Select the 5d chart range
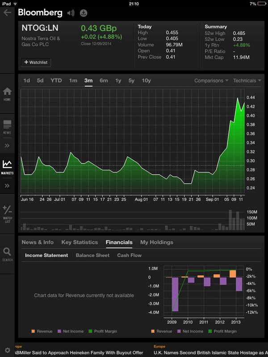 [x=40, y=81]
